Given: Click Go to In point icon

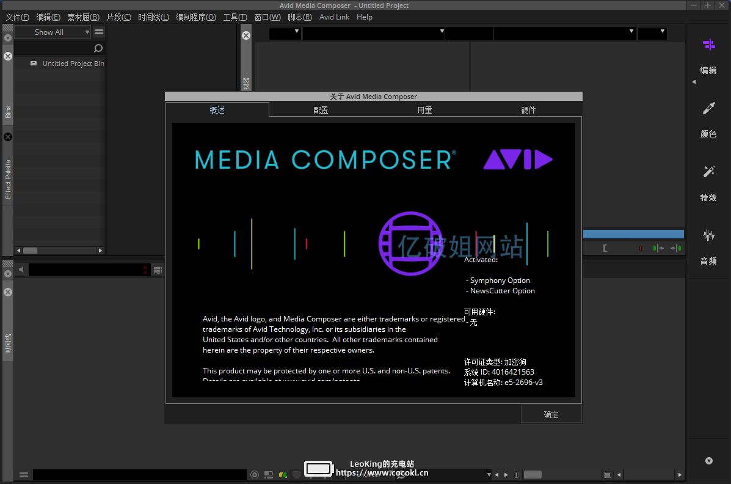Looking at the screenshot, I should (658, 248).
